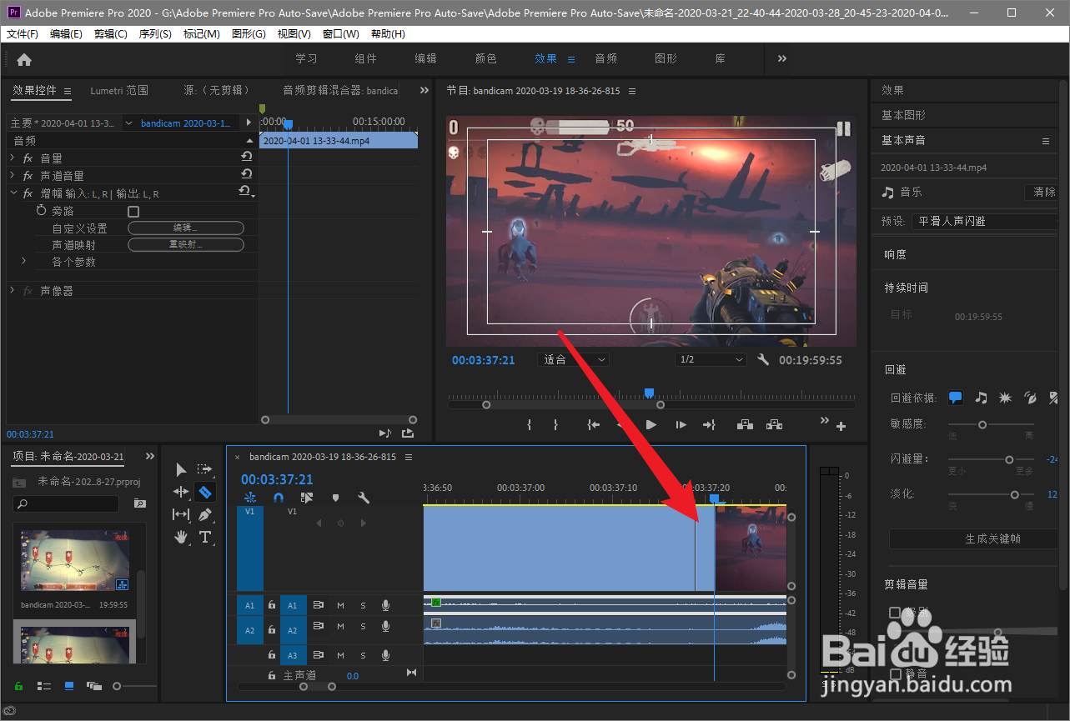
Task: Enable voice-over record on A1
Action: tap(385, 605)
